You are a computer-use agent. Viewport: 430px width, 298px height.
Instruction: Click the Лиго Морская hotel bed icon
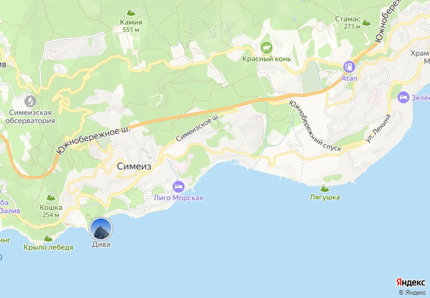179,187
